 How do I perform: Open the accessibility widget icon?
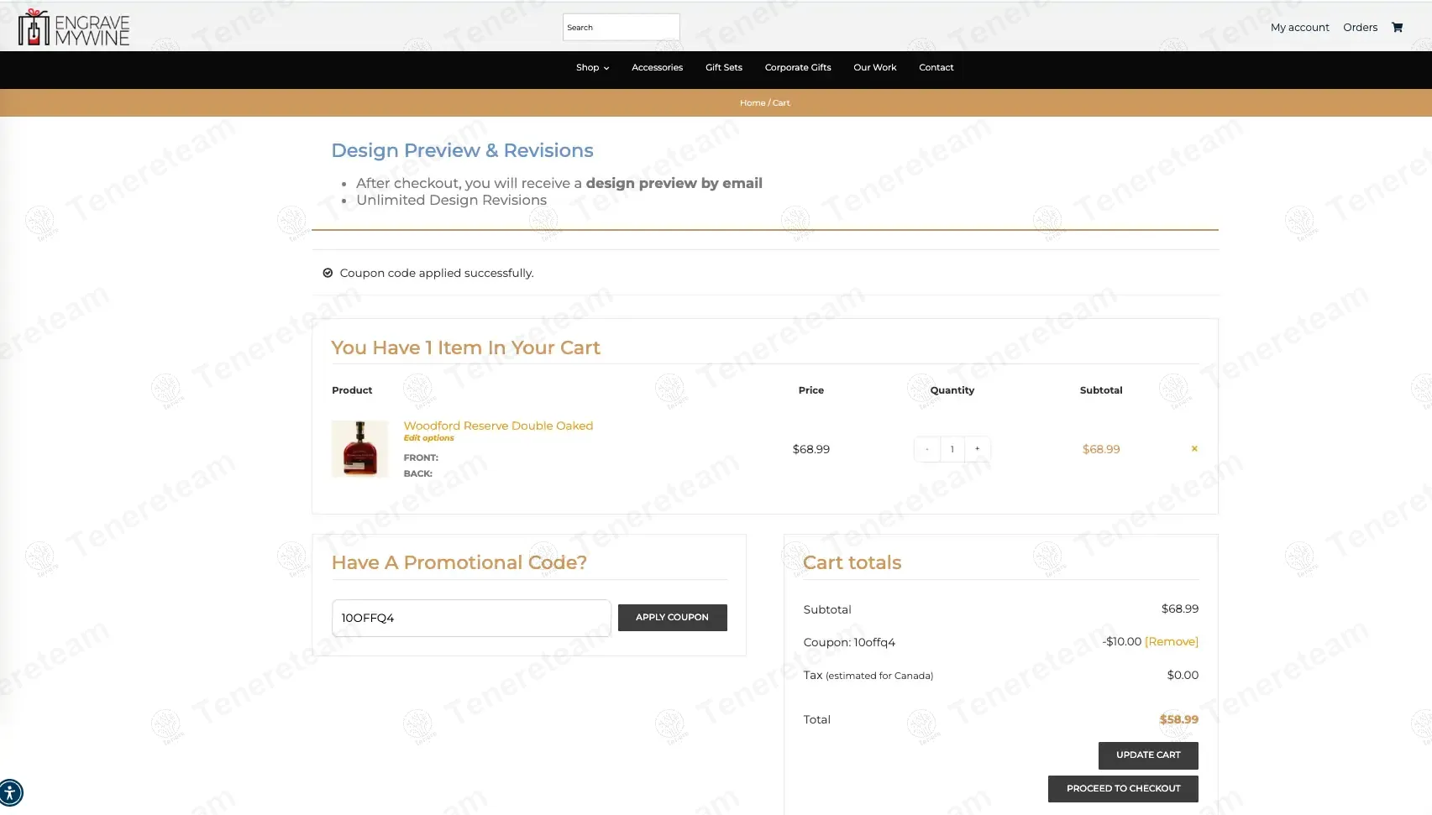click(x=10, y=792)
